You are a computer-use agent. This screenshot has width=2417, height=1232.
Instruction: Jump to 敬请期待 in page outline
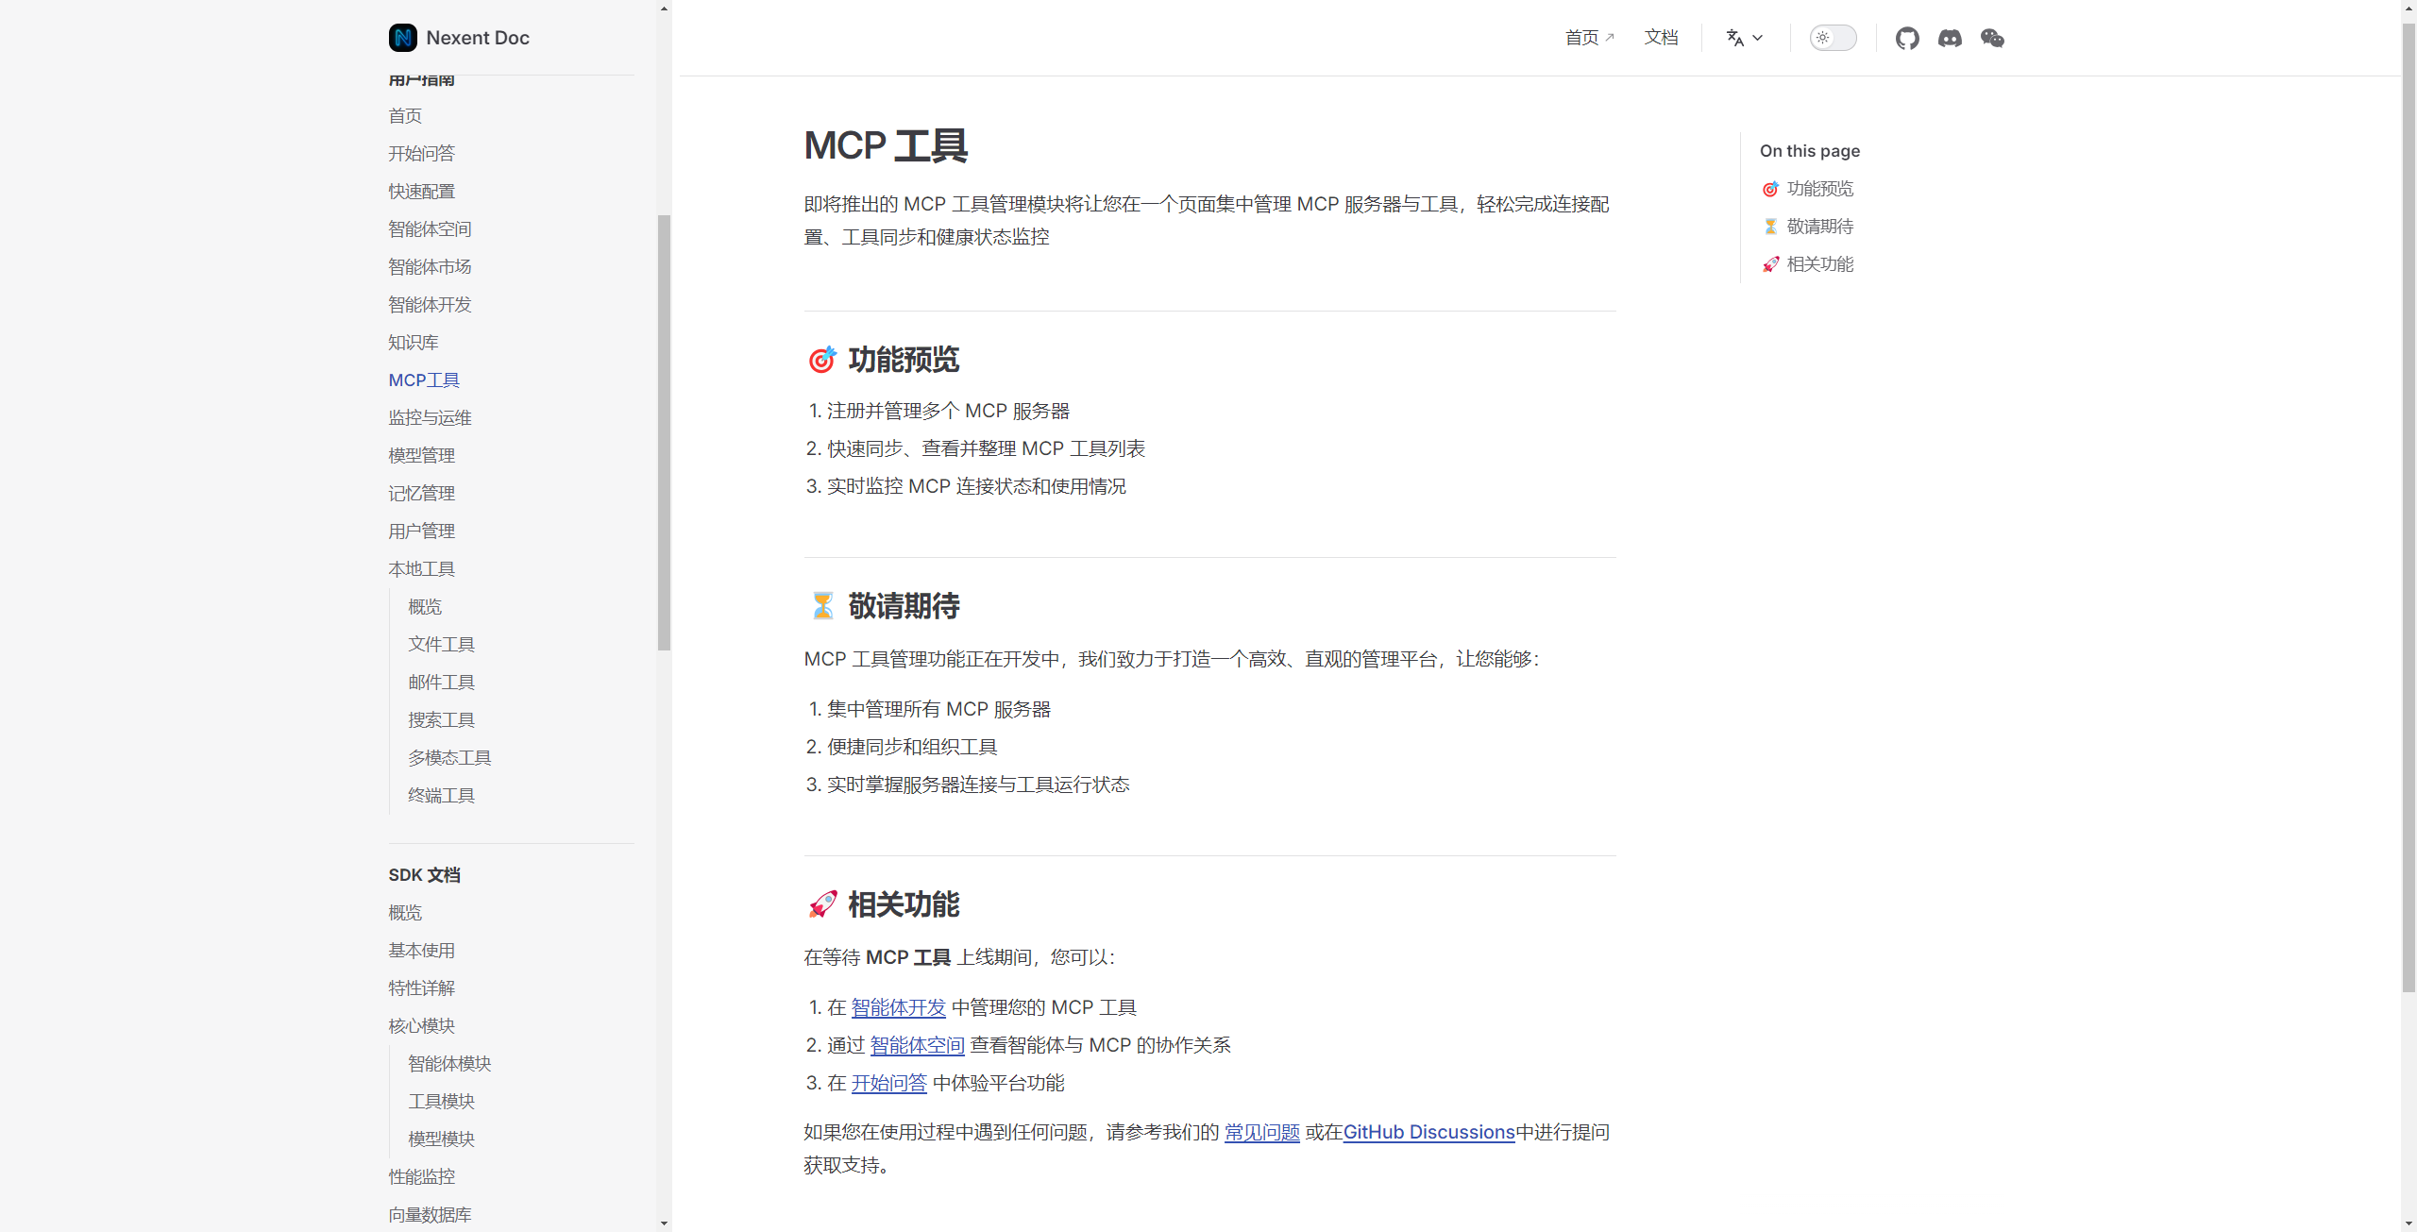[x=1819, y=227]
